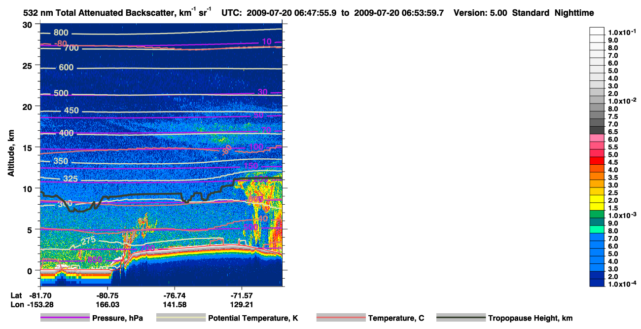Click the latitude value -71.57

(242, 295)
